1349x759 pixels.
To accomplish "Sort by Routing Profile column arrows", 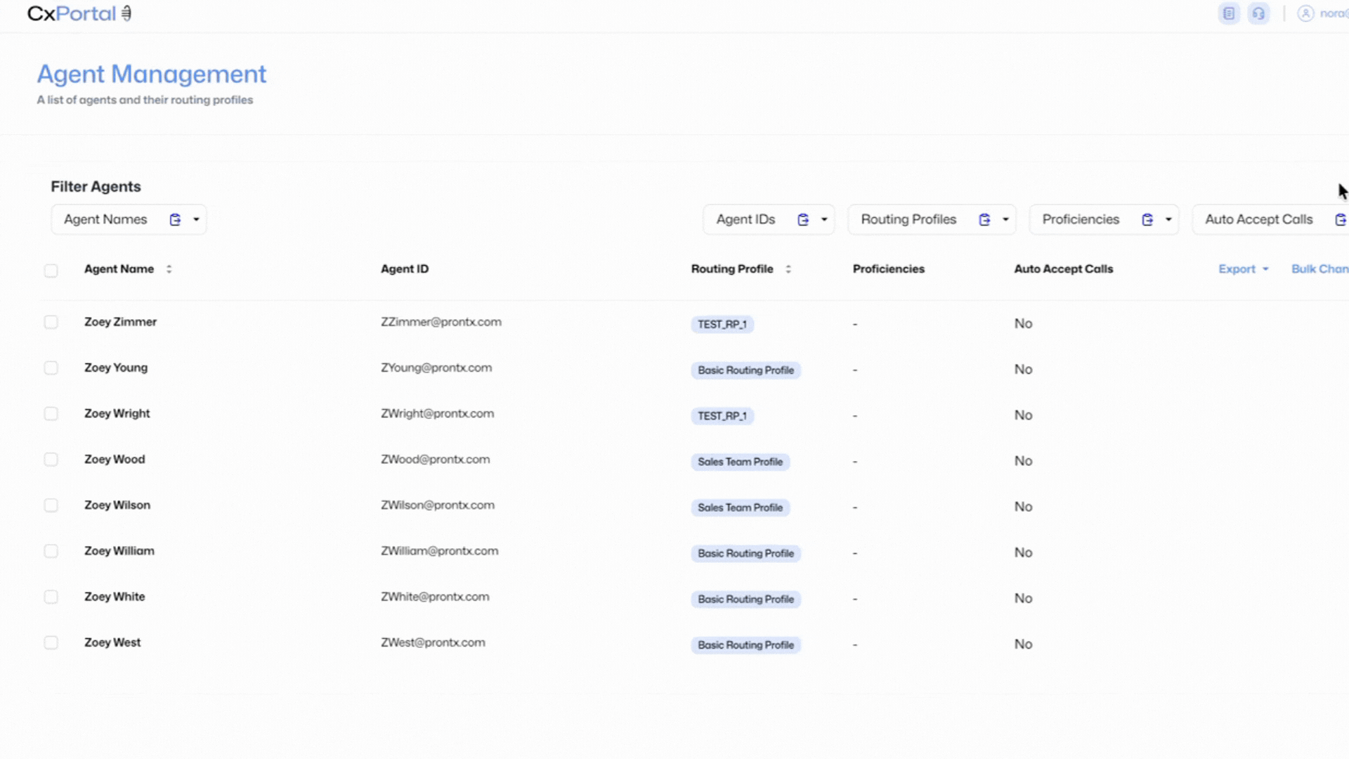I will pos(788,269).
